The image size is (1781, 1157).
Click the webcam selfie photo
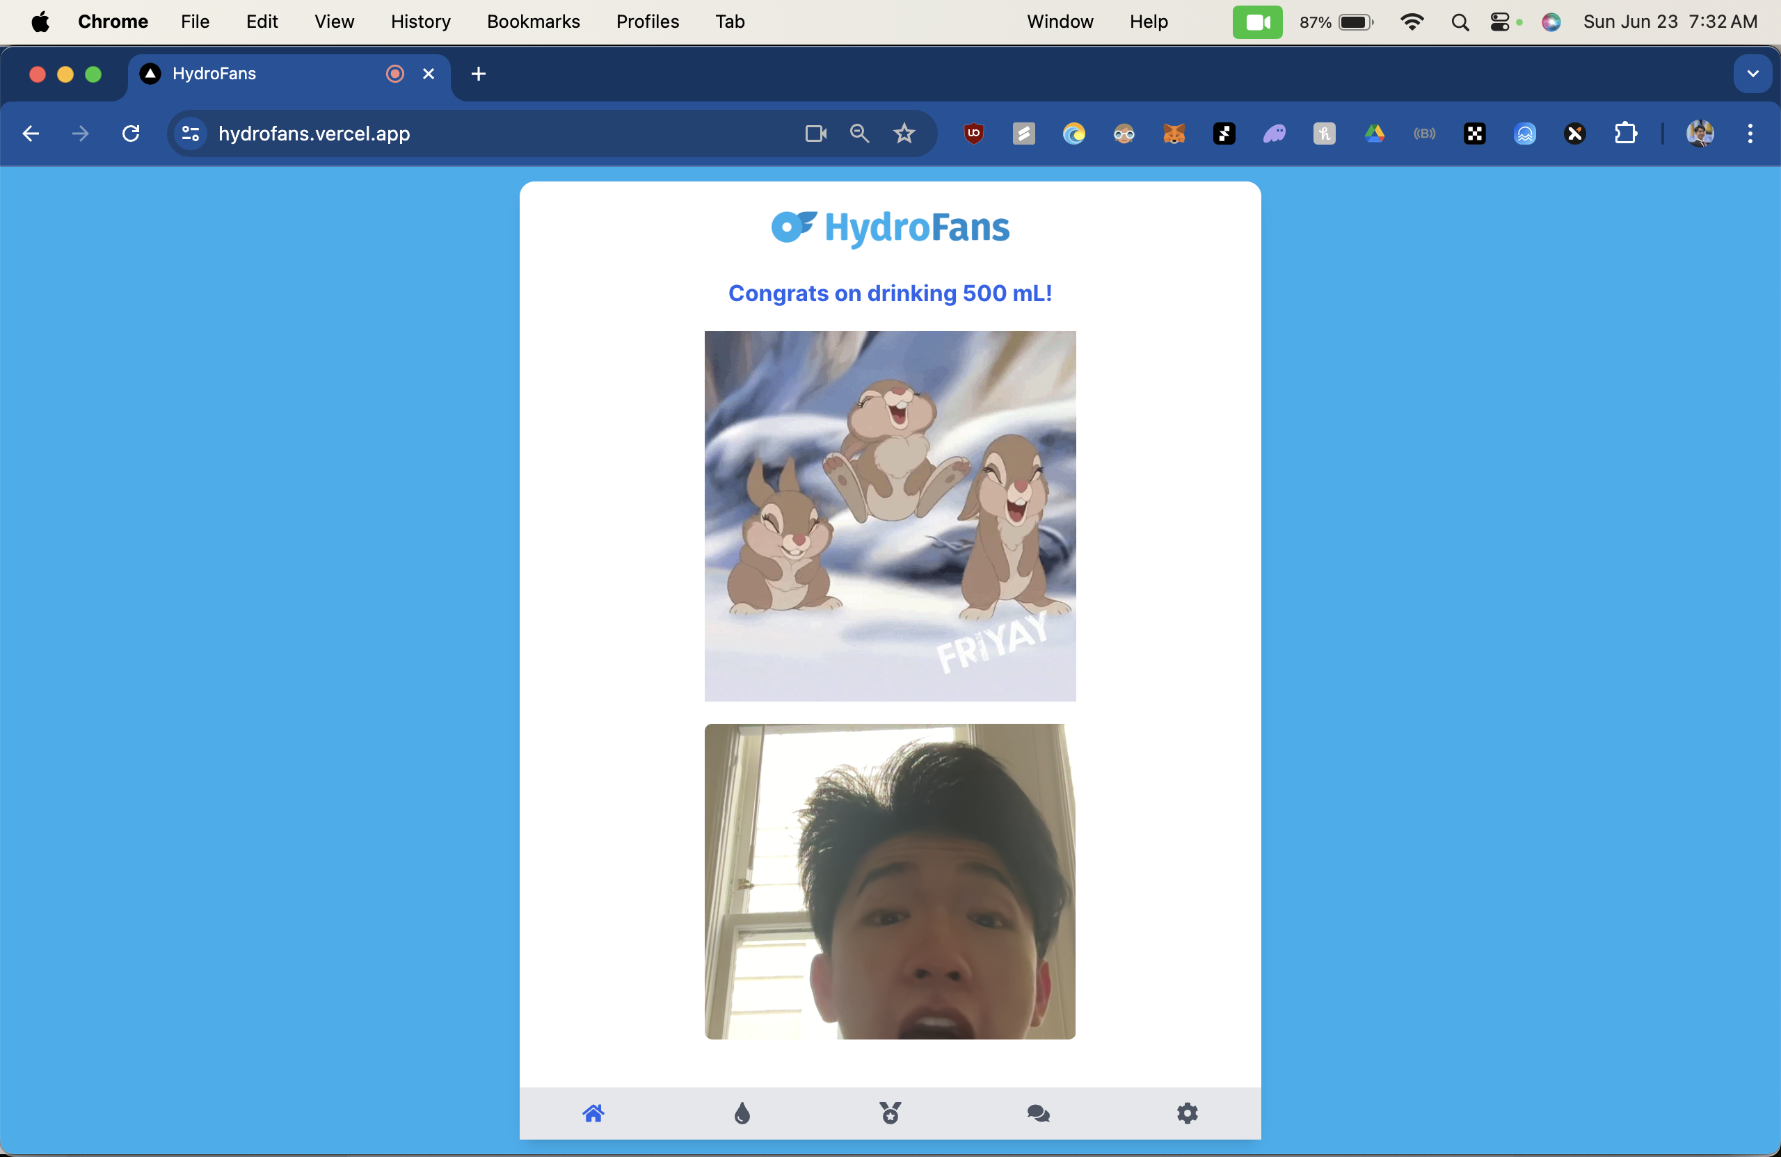(x=890, y=881)
